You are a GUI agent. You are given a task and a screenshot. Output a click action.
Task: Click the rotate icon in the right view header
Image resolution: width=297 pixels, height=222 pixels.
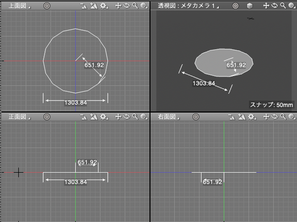point(275,117)
